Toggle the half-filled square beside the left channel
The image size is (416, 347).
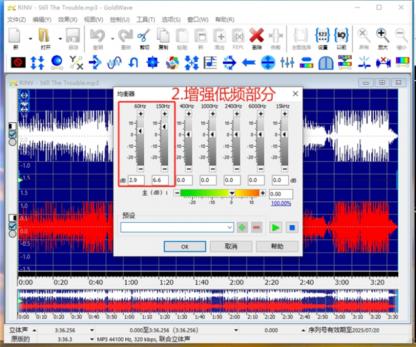coord(12,126)
